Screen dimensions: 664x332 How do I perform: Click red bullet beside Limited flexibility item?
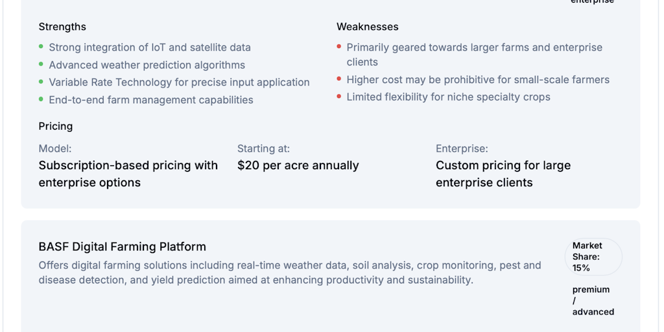(x=338, y=97)
